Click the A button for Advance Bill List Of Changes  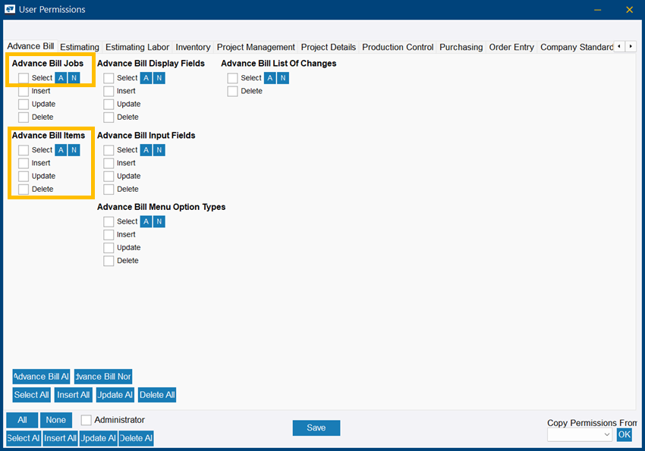click(x=270, y=78)
